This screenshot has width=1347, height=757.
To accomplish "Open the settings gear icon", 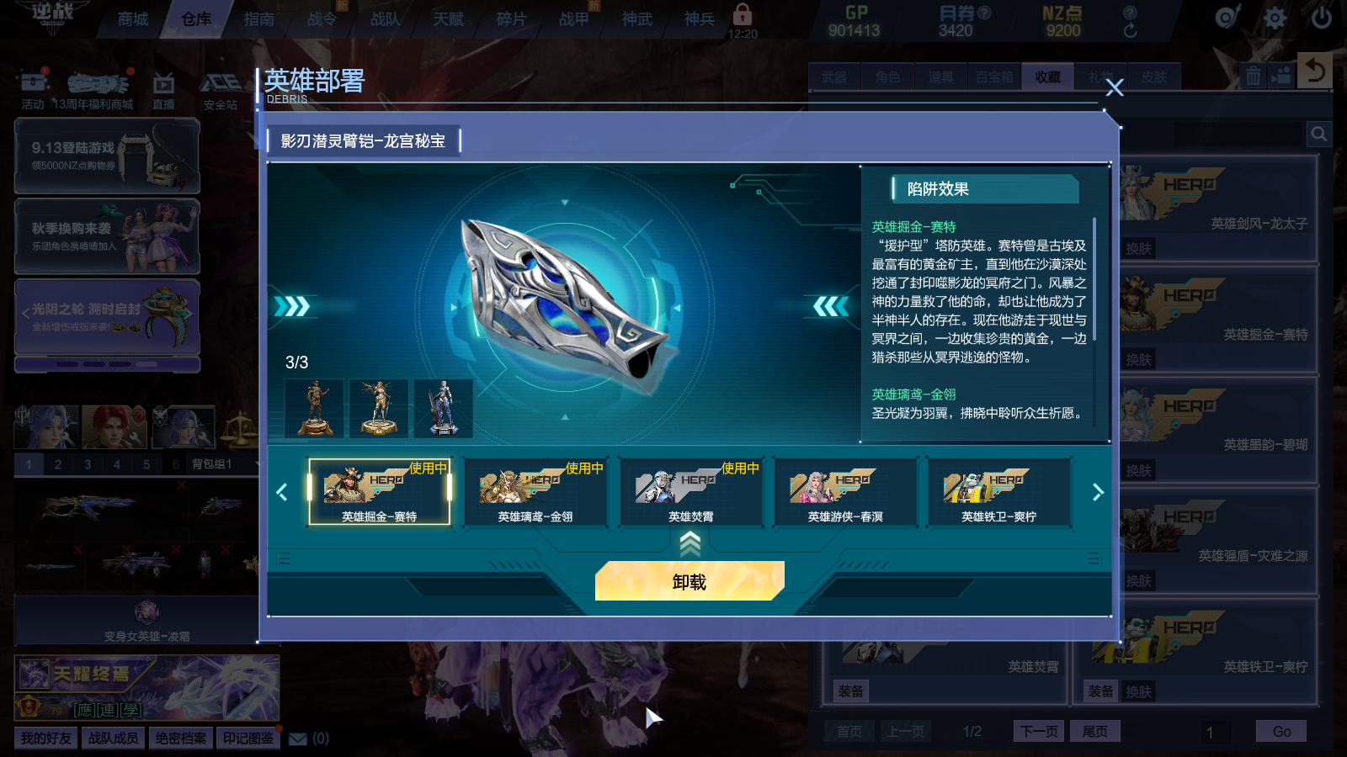I will (1275, 18).
